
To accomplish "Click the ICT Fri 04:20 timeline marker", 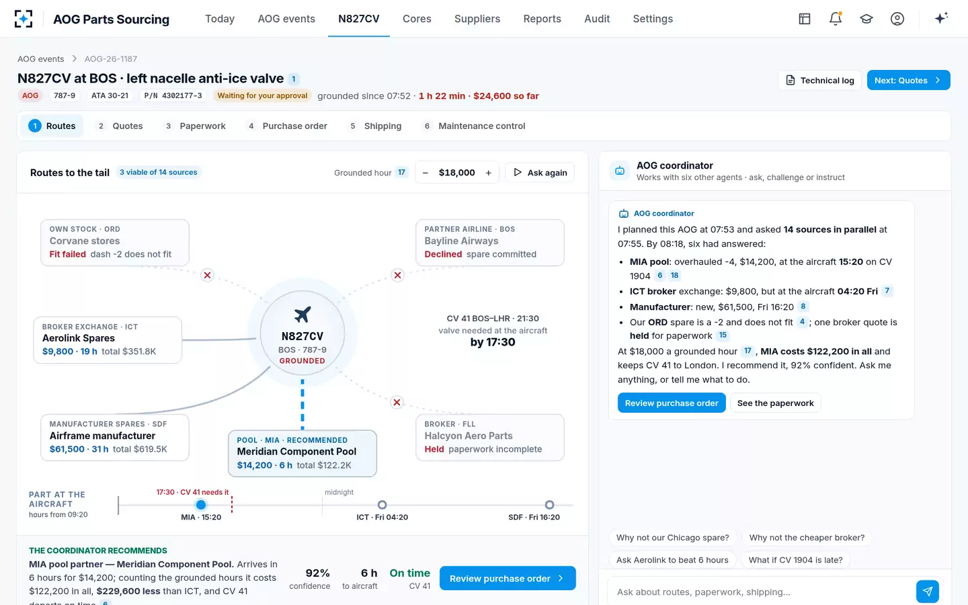I will coord(382,505).
